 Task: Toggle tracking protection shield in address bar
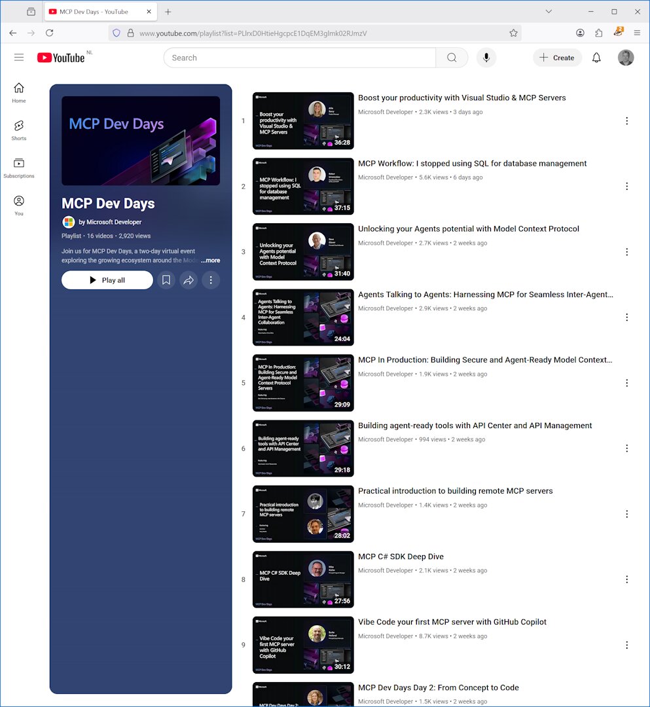coord(116,33)
